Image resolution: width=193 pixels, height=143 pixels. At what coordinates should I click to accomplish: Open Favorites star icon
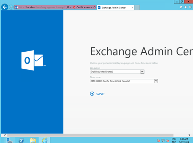[186, 7]
